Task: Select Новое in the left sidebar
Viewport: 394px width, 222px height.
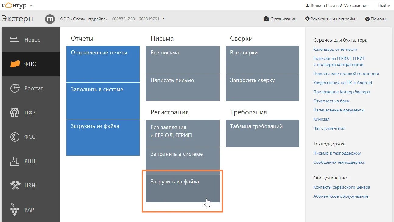Action: click(32, 40)
